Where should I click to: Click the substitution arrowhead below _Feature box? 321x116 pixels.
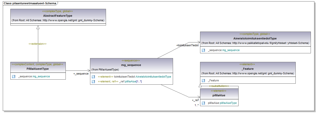[x=200, y=86]
